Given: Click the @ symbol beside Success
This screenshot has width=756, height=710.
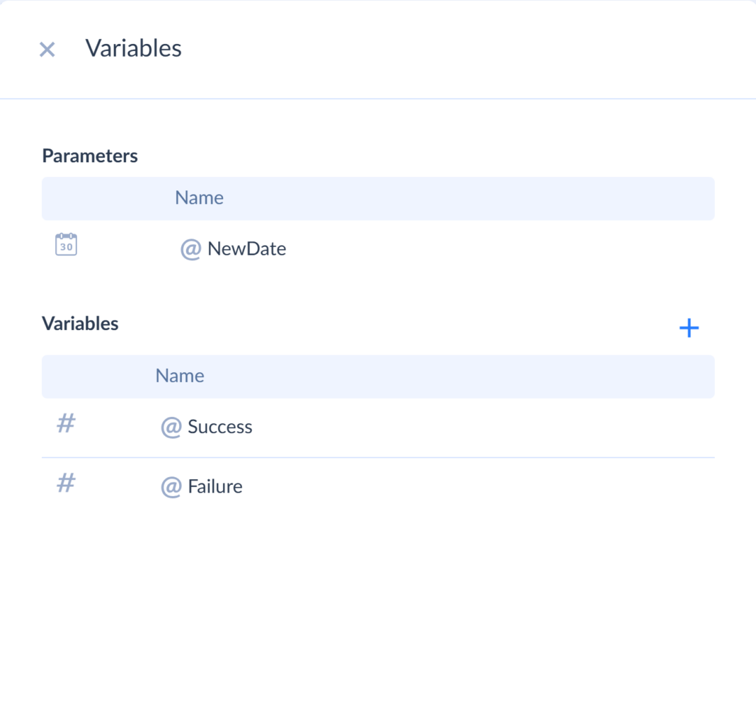Looking at the screenshot, I should (171, 428).
